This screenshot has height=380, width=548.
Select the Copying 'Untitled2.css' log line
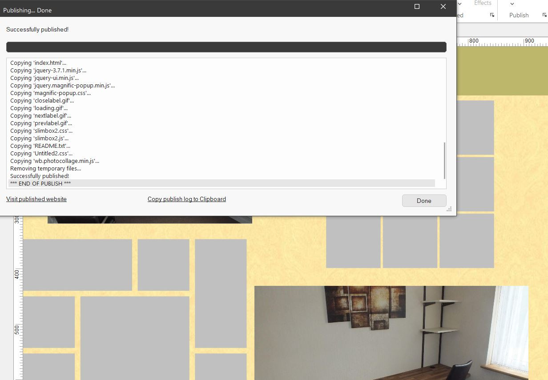pyautogui.click(x=222, y=153)
